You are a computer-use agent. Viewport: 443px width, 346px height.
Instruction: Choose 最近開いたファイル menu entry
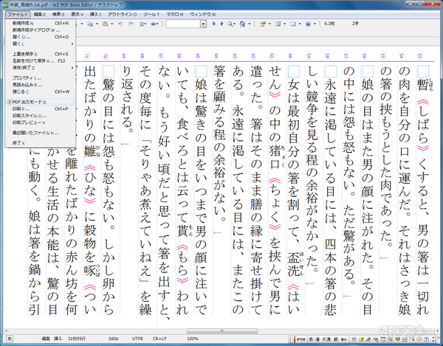41,133
